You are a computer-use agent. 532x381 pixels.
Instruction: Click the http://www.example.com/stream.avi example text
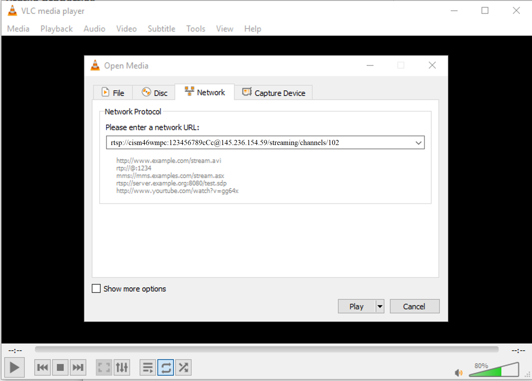[x=169, y=161]
